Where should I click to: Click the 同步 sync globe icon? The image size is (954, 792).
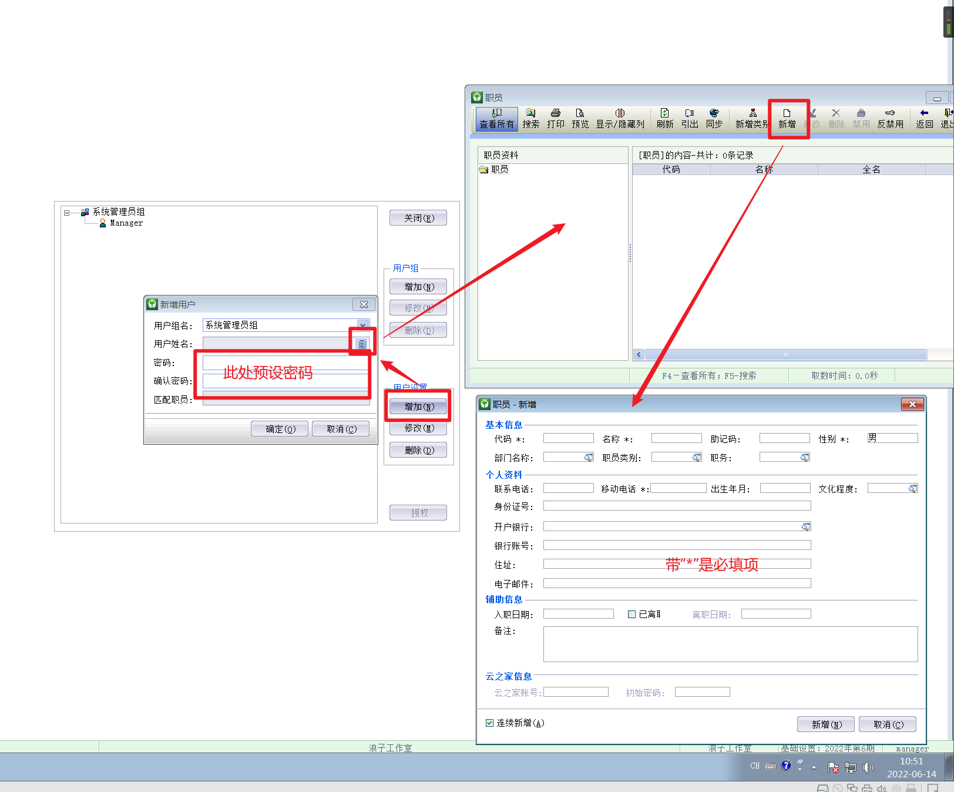tap(714, 119)
